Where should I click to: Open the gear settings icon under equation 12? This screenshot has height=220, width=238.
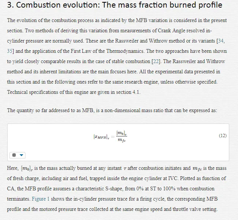pyautogui.click(x=14, y=155)
